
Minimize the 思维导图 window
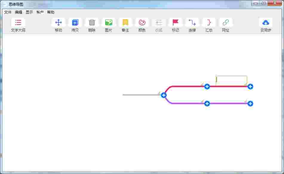[256, 3]
